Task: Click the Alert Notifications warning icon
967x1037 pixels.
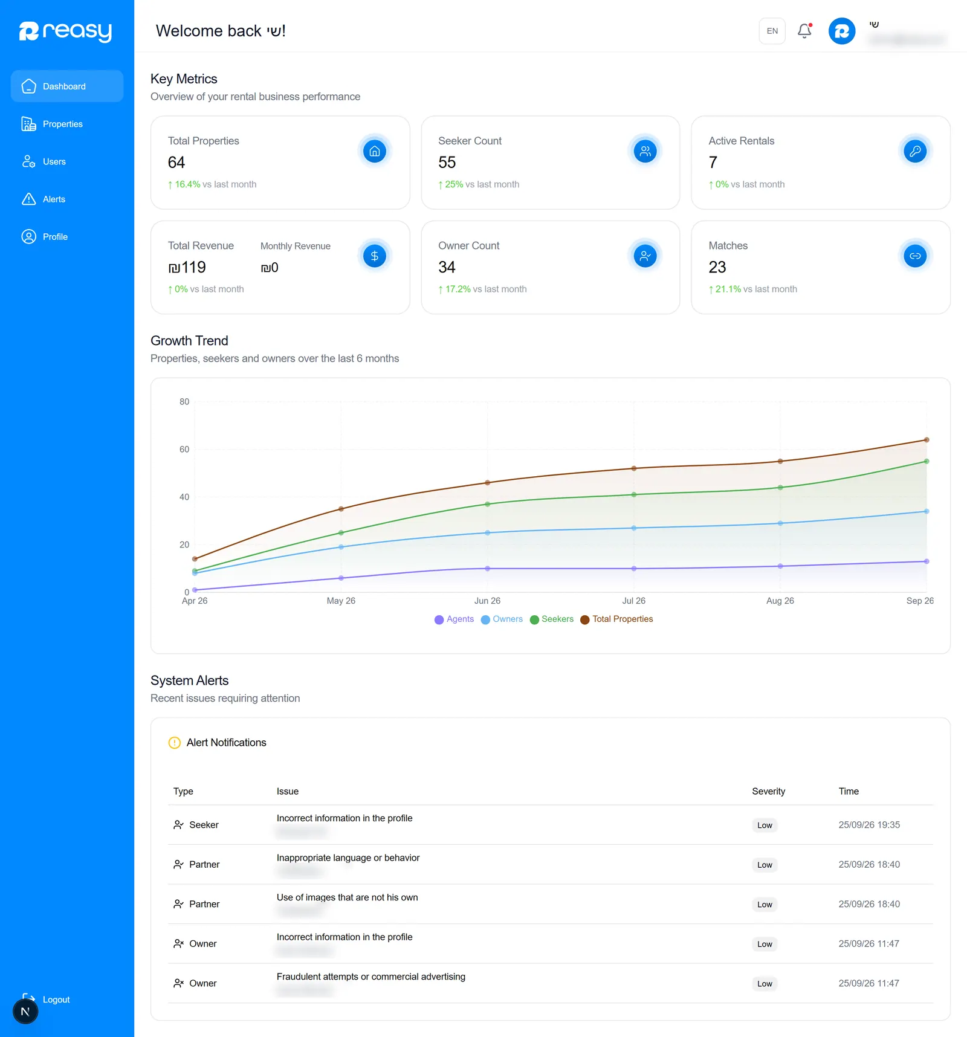Action: pos(175,743)
